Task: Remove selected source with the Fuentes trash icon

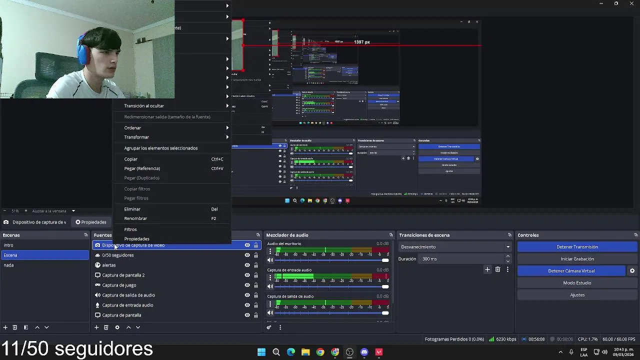Action: tap(106, 327)
